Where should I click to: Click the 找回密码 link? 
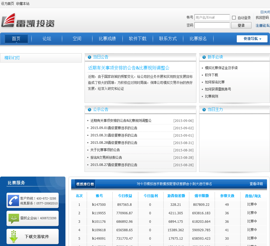pos(262,17)
